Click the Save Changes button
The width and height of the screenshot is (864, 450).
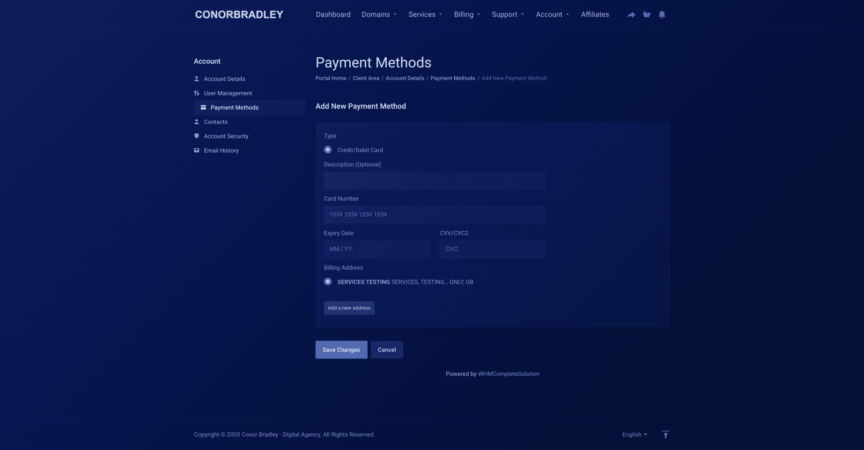point(341,350)
